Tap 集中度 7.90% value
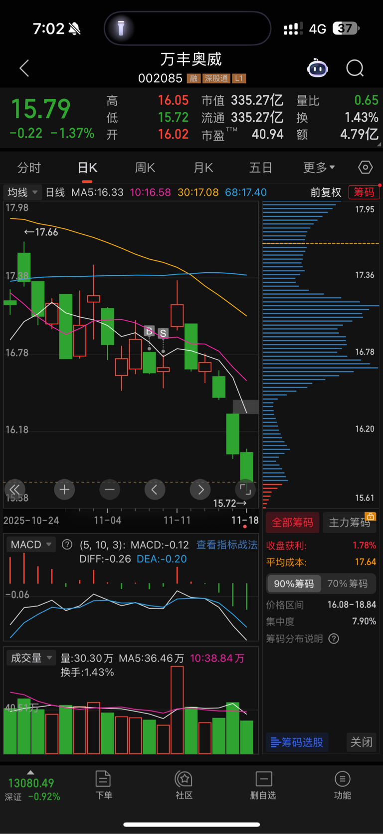 pos(364,621)
